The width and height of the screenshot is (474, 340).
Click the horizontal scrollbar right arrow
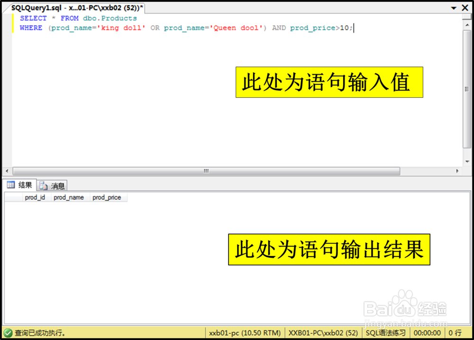(456, 171)
